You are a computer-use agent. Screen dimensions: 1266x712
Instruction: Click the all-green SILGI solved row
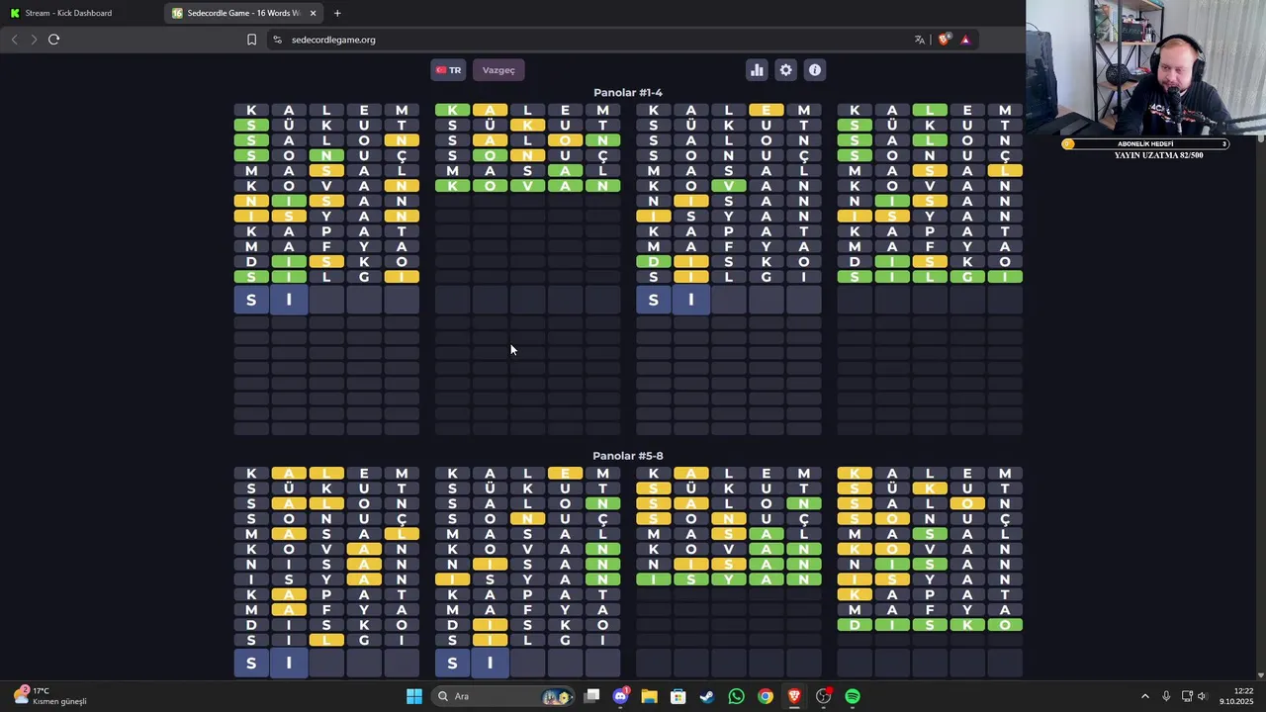930,277
